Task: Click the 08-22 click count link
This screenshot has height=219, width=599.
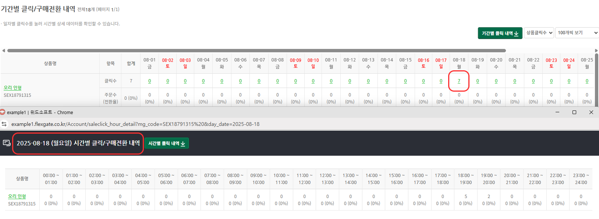Action: pyautogui.click(x=533, y=81)
